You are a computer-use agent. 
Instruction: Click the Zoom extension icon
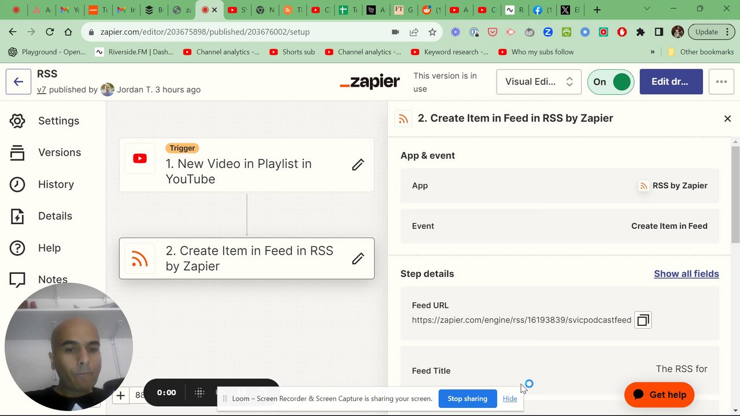coord(548,32)
